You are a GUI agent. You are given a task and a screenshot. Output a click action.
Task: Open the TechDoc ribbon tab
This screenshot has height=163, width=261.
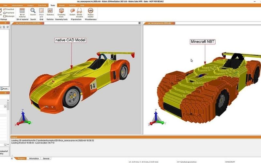[72, 5]
